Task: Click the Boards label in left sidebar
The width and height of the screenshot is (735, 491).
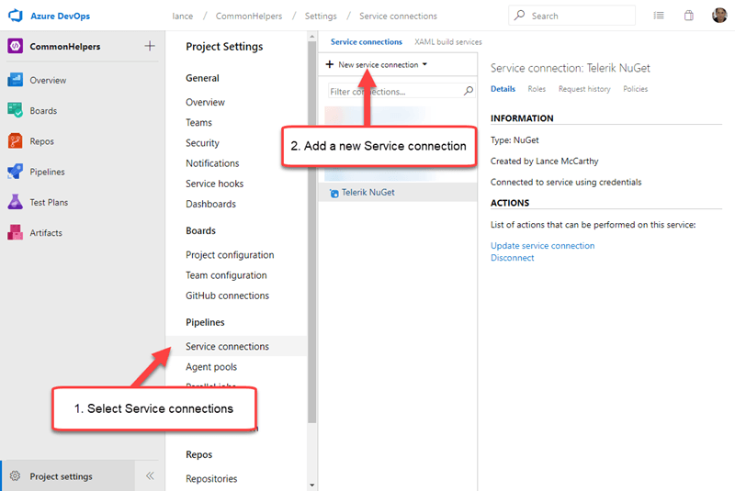Action: click(x=43, y=111)
